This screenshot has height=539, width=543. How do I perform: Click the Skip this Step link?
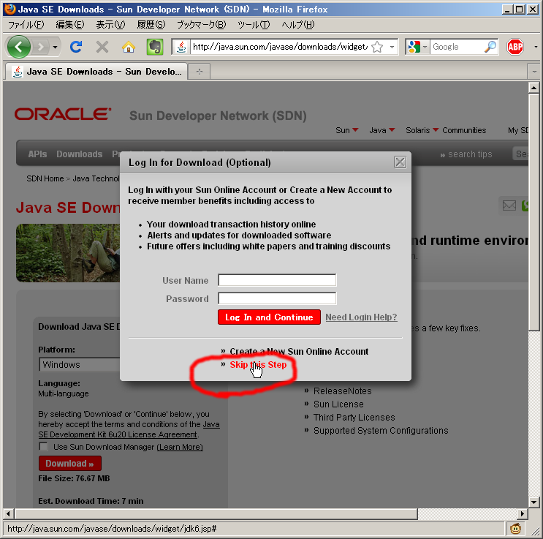pos(258,365)
